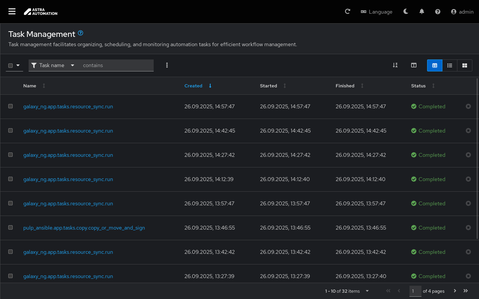
Task: Expand the items per page dropdown
Action: coord(367,291)
